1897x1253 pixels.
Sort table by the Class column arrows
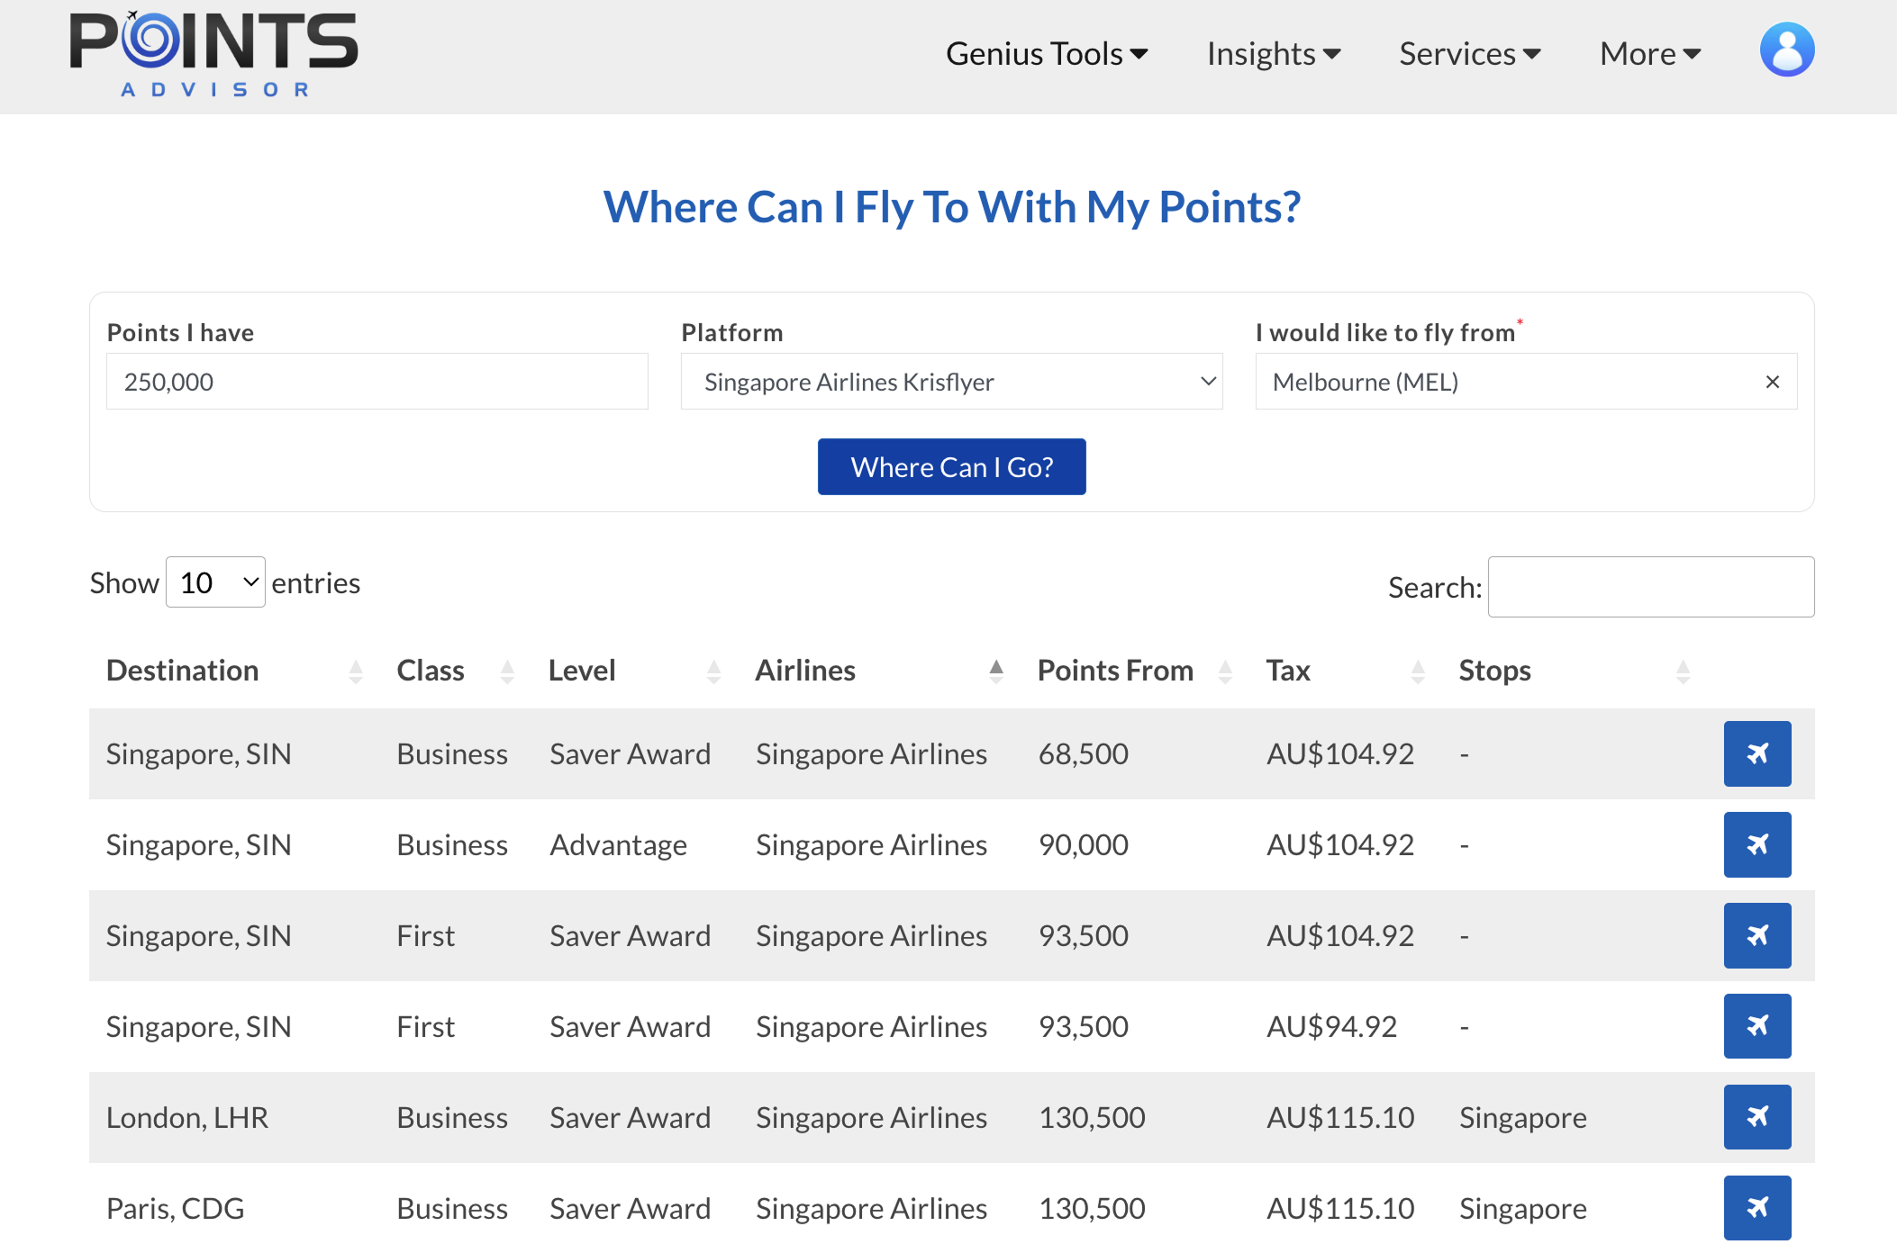click(x=507, y=672)
